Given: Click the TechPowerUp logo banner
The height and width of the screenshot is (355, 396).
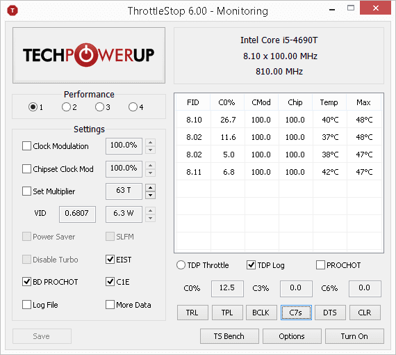Looking at the screenshot, I should coord(89,55).
